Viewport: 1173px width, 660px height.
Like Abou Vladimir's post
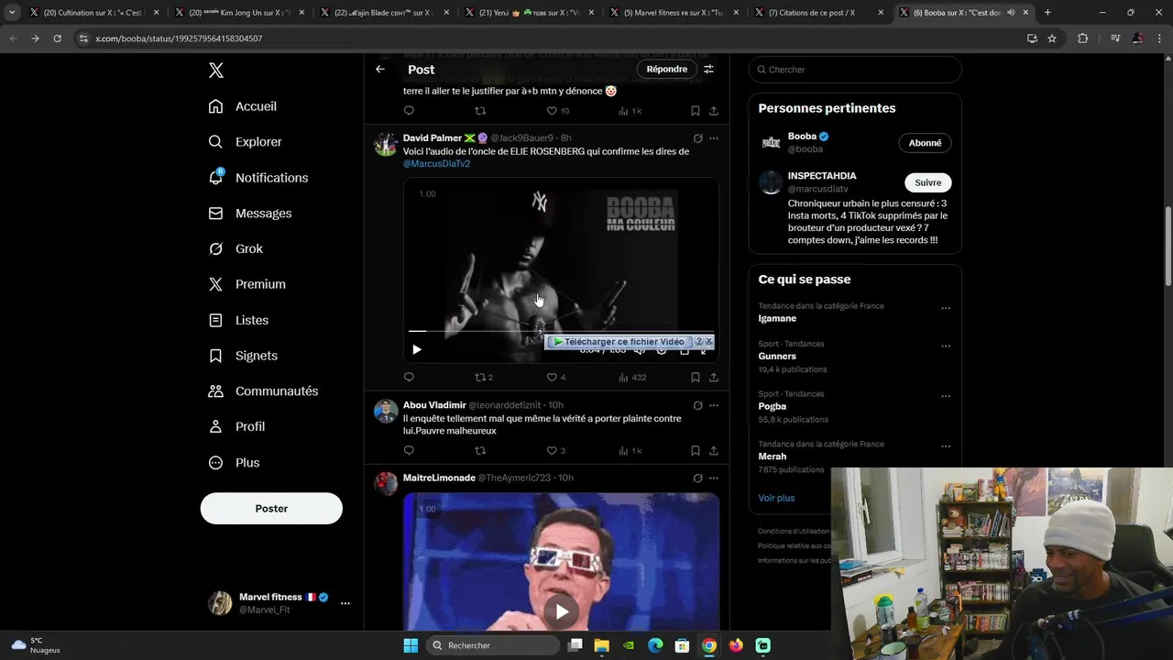552,450
